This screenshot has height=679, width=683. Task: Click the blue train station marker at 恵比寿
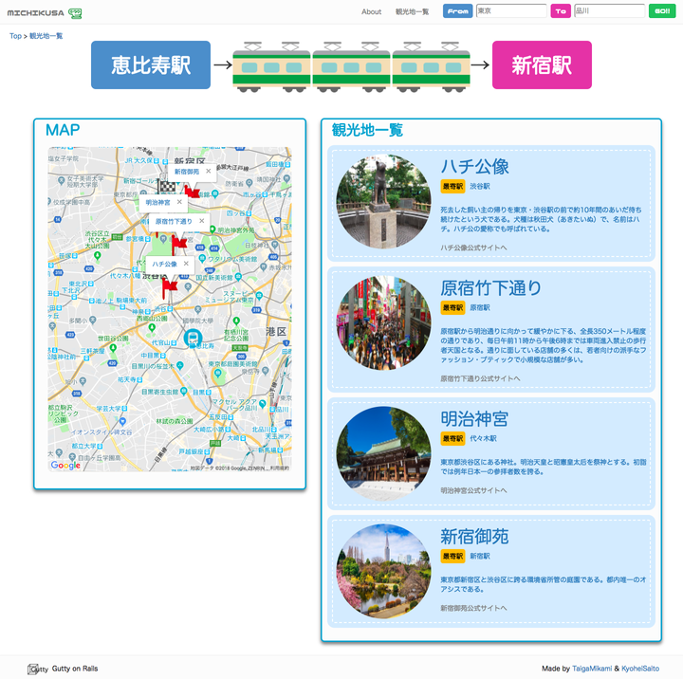(193, 338)
